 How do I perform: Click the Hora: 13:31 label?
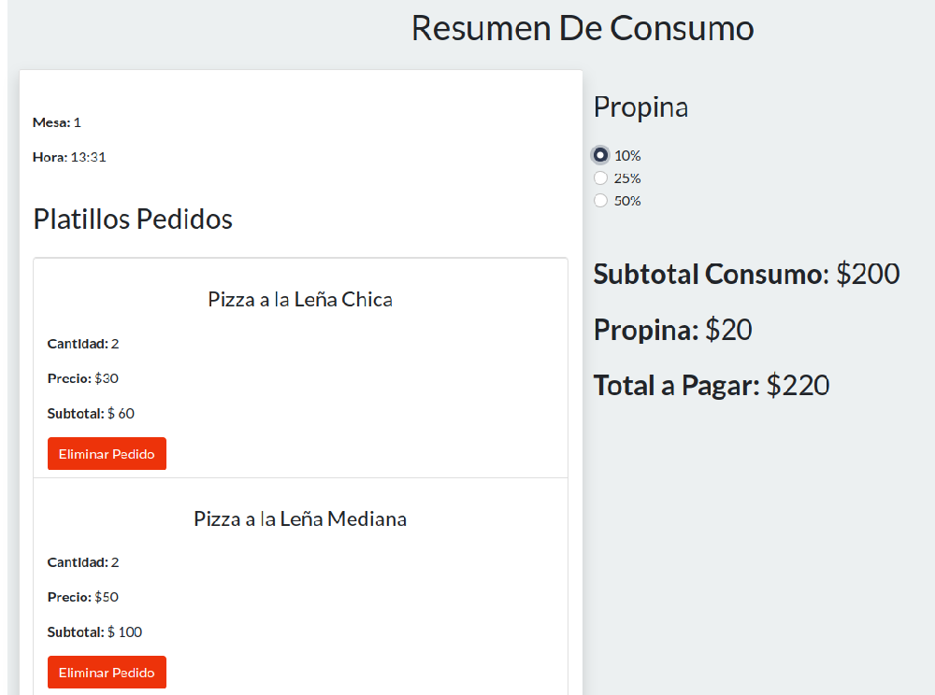tap(68, 157)
